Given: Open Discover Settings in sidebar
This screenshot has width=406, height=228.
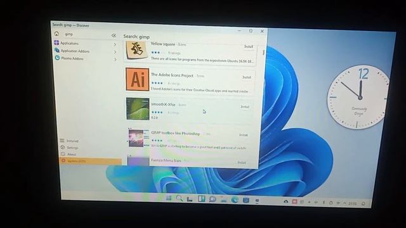Looking at the screenshot, I should pos(90,148).
